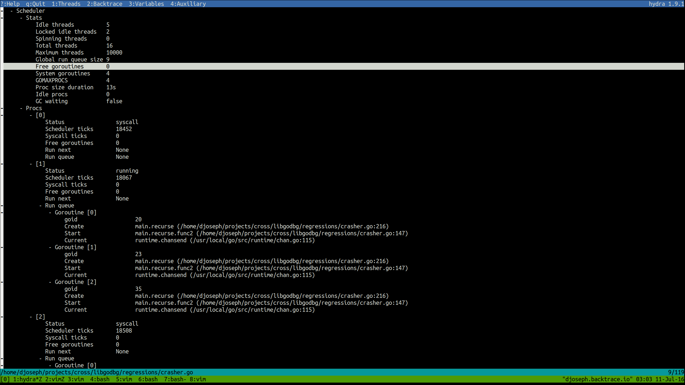This screenshot has width=685, height=385.
Task: Switch to tmux window 5:vim
Action: click(124, 379)
